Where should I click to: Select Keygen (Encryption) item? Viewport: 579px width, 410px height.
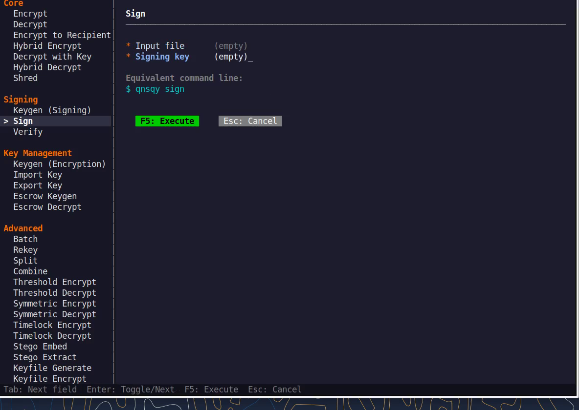[x=60, y=164]
